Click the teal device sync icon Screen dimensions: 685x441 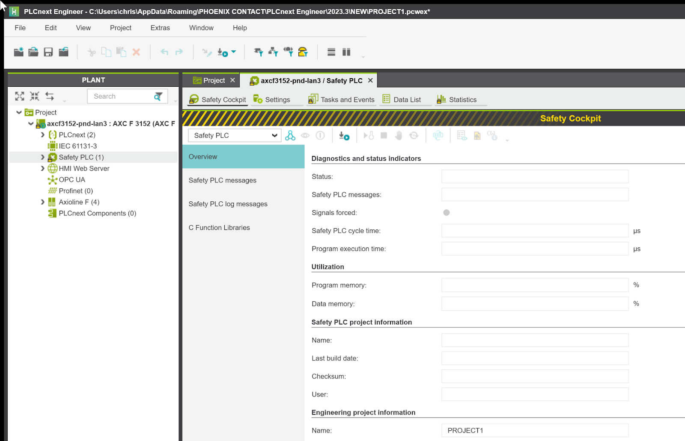(438, 135)
